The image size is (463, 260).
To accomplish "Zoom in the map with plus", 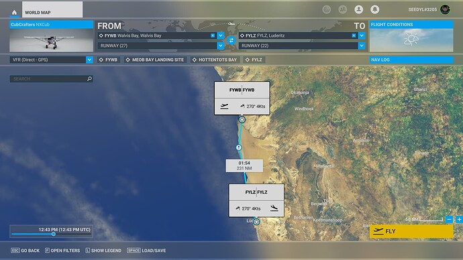I will (459, 219).
